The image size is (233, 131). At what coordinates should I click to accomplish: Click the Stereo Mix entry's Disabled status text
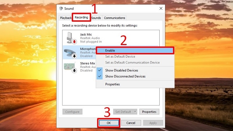pyautogui.click(x=86, y=70)
